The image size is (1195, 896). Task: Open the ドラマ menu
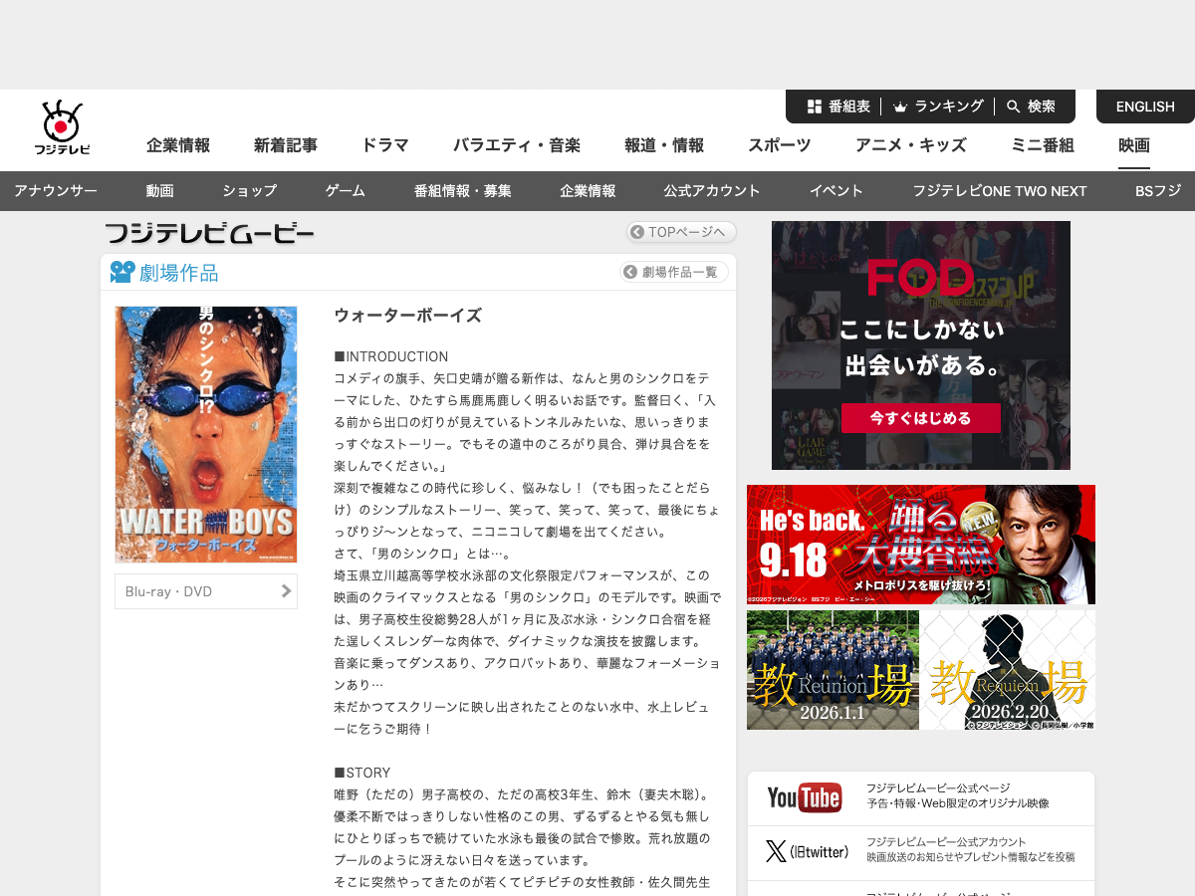tap(385, 145)
